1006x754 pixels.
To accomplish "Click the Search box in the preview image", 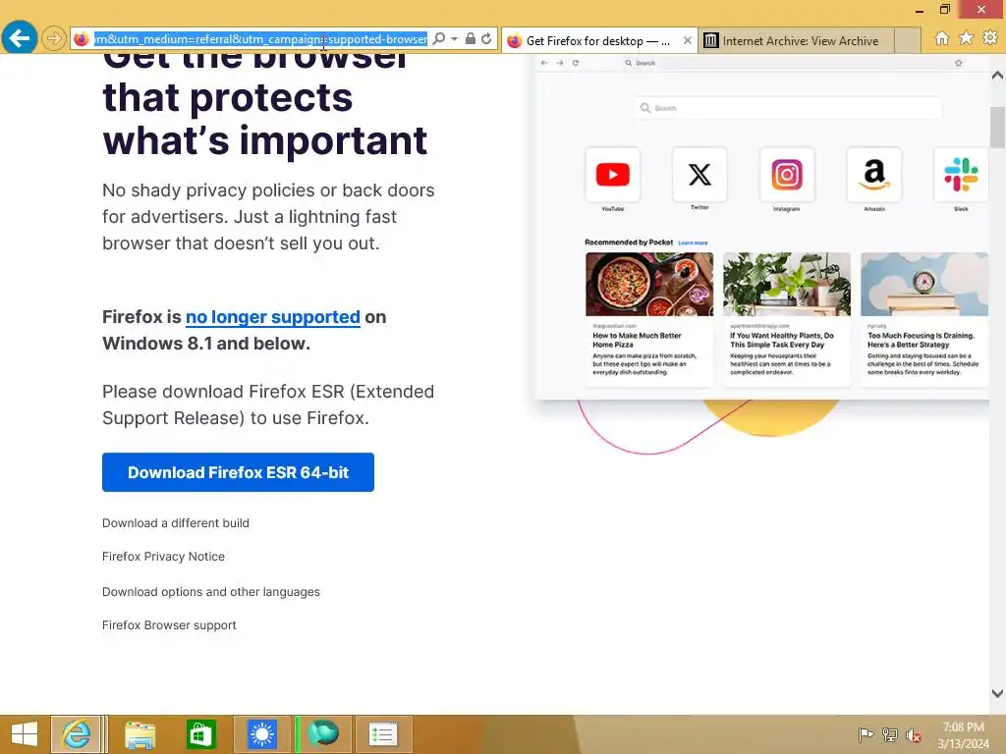I will tap(787, 108).
